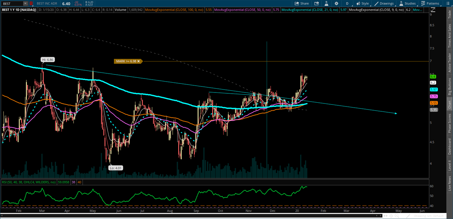Click the symbol input field showing BEST
453x219 pixels.
point(12,3)
